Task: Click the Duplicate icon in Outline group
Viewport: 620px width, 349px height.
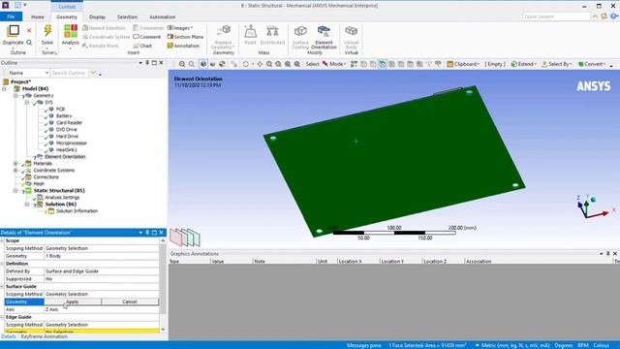Action: coord(13,31)
